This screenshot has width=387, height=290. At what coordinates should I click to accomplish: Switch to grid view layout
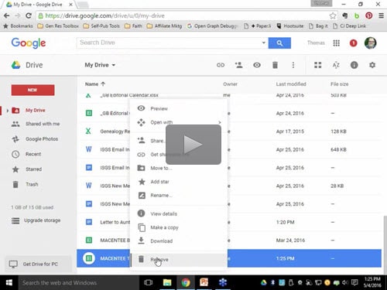click(x=318, y=65)
